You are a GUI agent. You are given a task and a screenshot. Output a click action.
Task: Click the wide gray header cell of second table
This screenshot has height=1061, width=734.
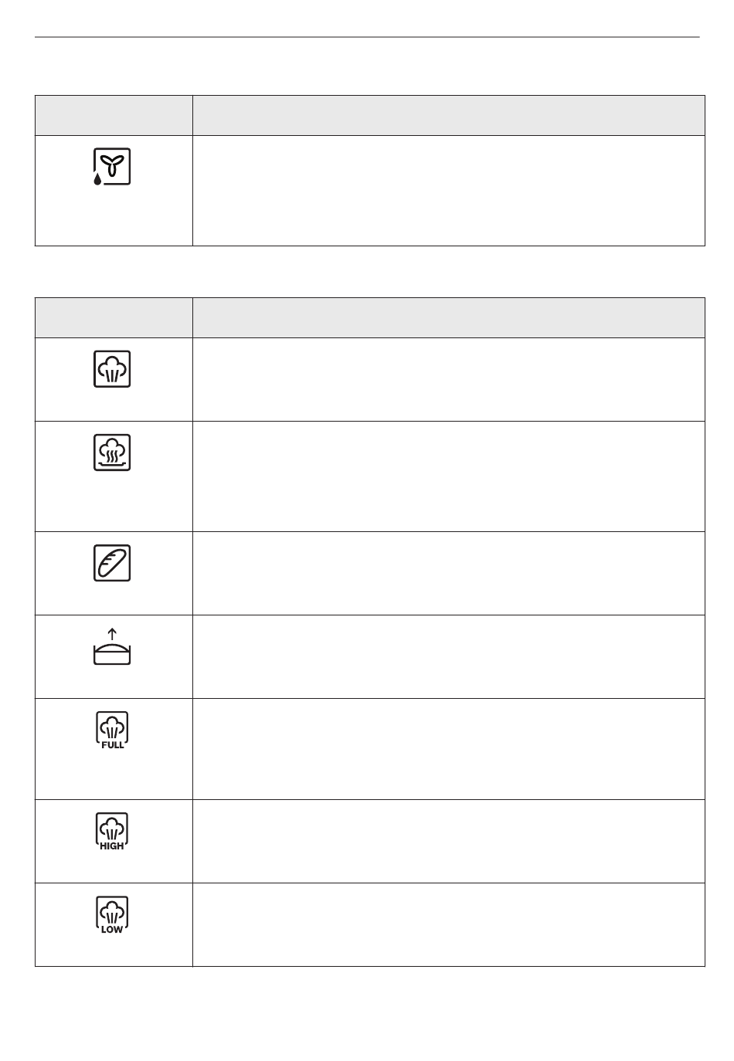tap(449, 317)
